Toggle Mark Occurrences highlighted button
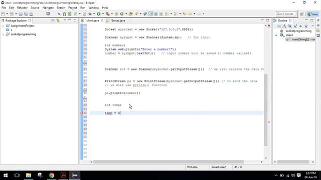This screenshot has width=321, height=180. pyautogui.click(x=150, y=14)
